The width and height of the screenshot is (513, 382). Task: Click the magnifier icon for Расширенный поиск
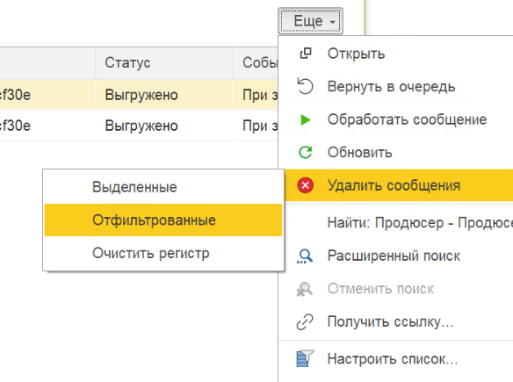click(x=305, y=256)
